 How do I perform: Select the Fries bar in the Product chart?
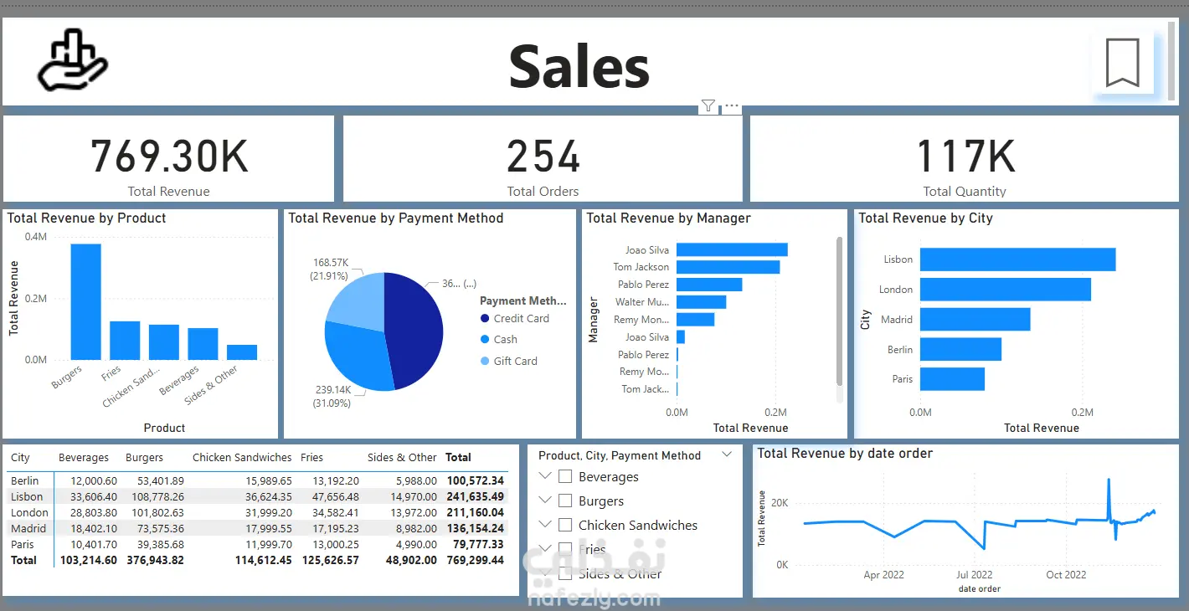click(x=125, y=341)
